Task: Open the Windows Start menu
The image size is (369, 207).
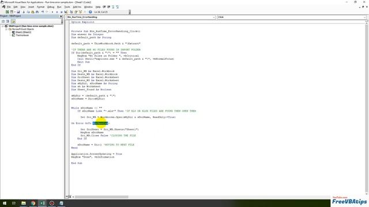Action: pyautogui.click(x=5, y=203)
